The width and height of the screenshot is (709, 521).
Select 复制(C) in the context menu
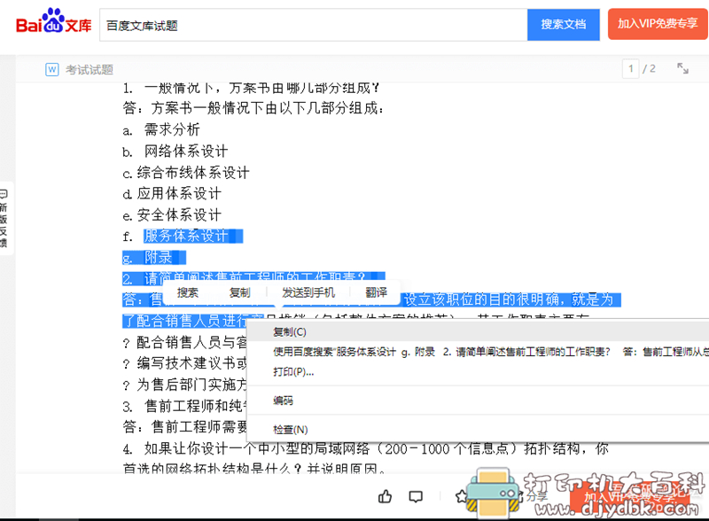pyautogui.click(x=478, y=332)
